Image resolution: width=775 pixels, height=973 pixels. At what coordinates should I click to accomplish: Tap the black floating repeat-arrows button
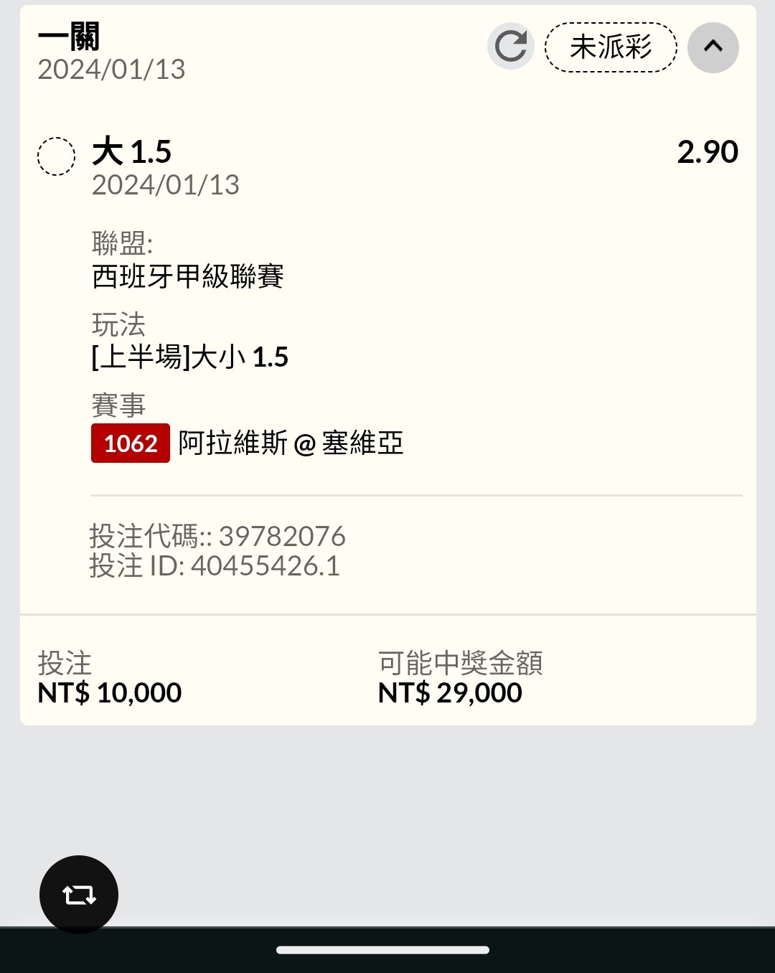point(79,894)
